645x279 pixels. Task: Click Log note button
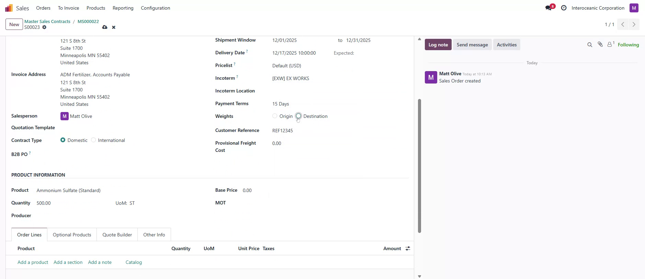[x=438, y=45]
